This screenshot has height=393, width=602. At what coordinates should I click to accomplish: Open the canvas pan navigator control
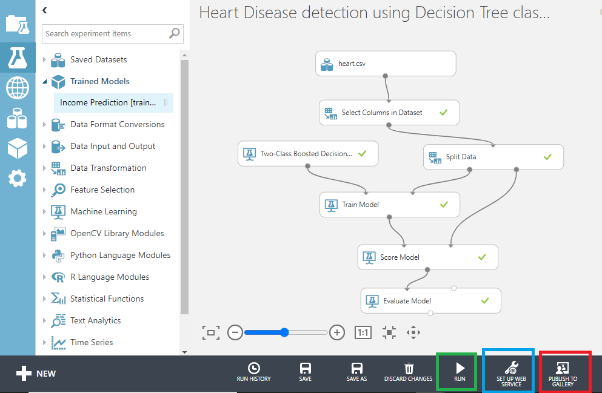[x=415, y=332]
